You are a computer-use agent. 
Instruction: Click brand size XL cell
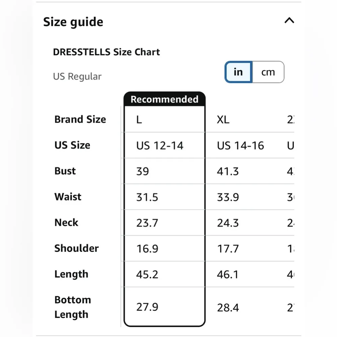click(223, 120)
